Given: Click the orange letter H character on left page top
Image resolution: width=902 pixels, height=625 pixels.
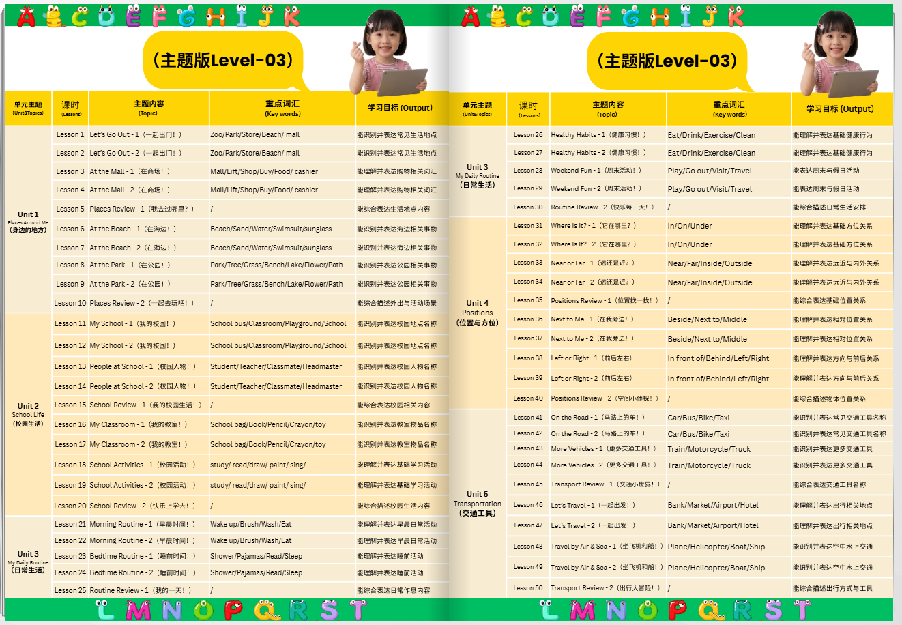Looking at the screenshot, I should [216, 16].
